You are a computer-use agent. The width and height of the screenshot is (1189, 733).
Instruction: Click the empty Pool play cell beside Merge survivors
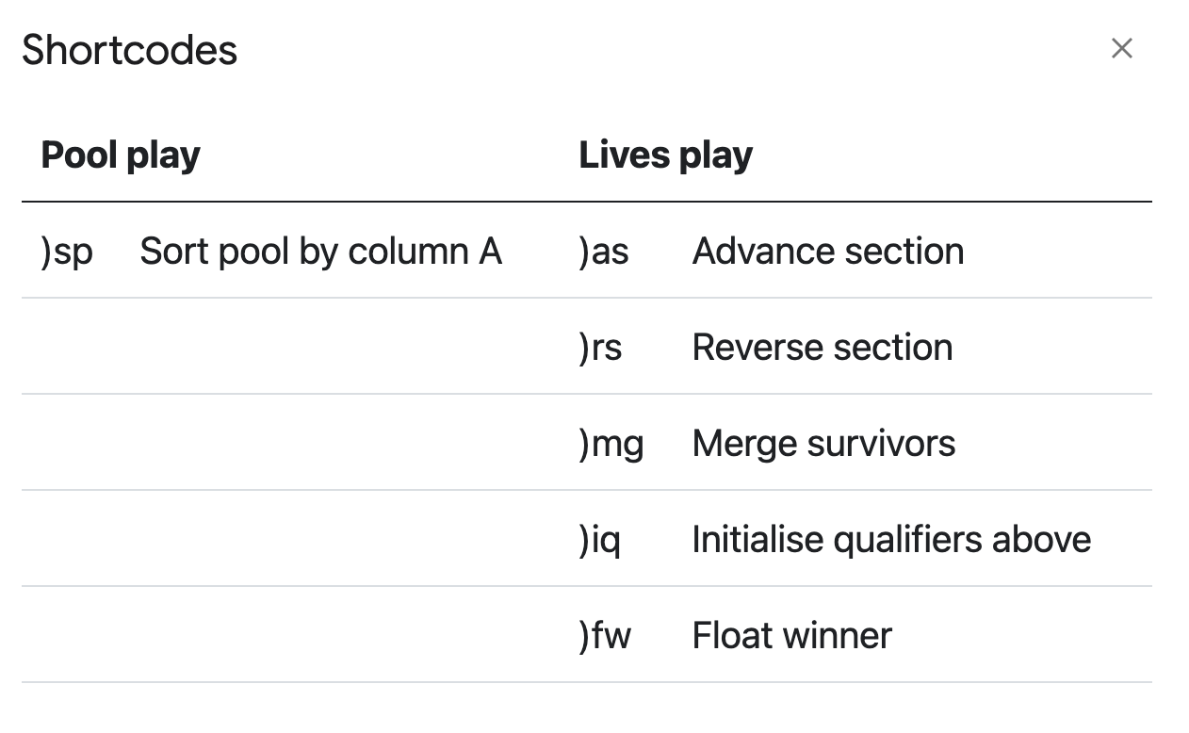[x=283, y=444]
